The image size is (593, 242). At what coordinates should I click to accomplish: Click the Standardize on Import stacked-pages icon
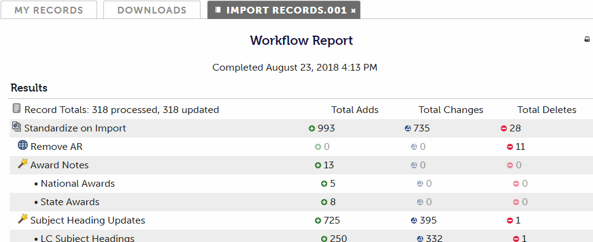pos(16,127)
